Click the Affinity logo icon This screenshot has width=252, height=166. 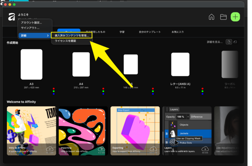12,17
